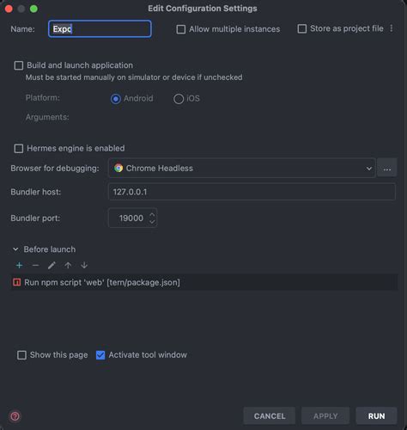Viewport: 407px width, 430px height.
Task: Click into the Bundler host field
Action: coord(252,192)
